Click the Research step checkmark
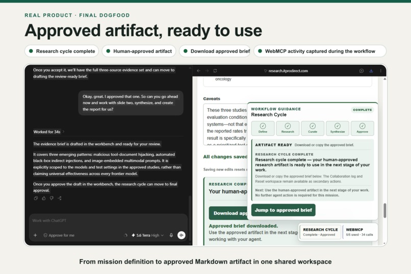The width and height of the screenshot is (411, 274). pyautogui.click(x=288, y=126)
